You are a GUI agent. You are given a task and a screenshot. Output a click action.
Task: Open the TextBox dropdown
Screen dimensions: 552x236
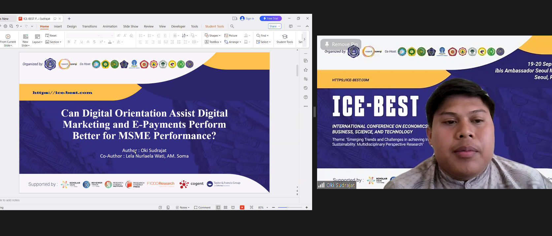(x=213, y=42)
